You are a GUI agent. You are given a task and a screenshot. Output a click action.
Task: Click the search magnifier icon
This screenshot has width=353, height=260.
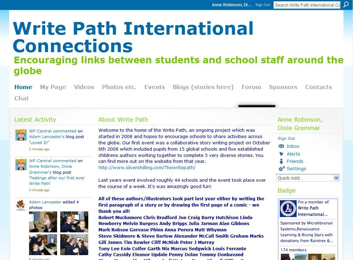346,5
